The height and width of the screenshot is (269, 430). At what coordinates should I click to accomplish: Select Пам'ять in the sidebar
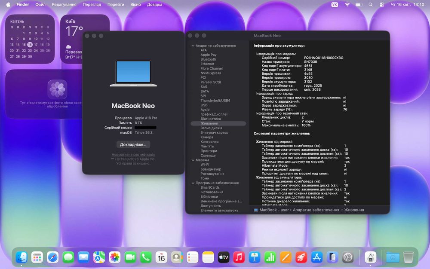[207, 146]
